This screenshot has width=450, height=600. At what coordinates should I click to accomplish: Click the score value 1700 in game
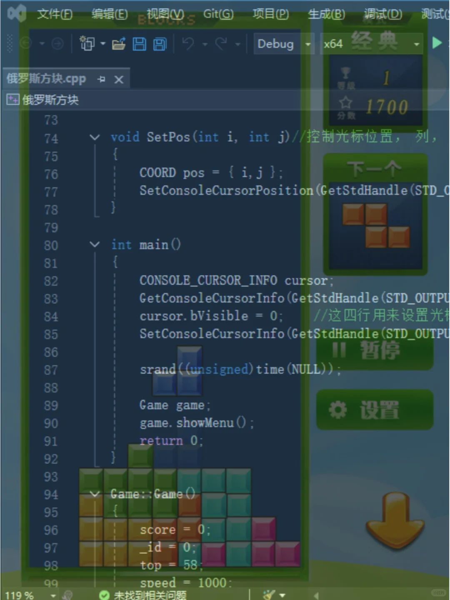coord(387,107)
